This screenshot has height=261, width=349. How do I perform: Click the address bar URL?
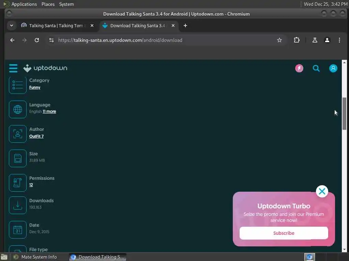pyautogui.click(x=120, y=40)
